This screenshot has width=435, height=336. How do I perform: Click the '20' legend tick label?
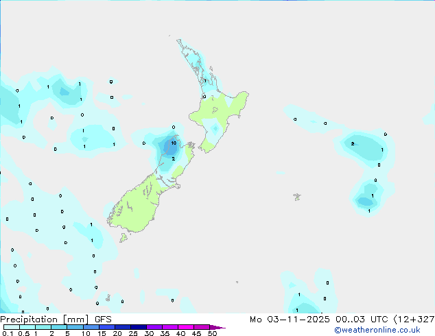tap(117, 333)
